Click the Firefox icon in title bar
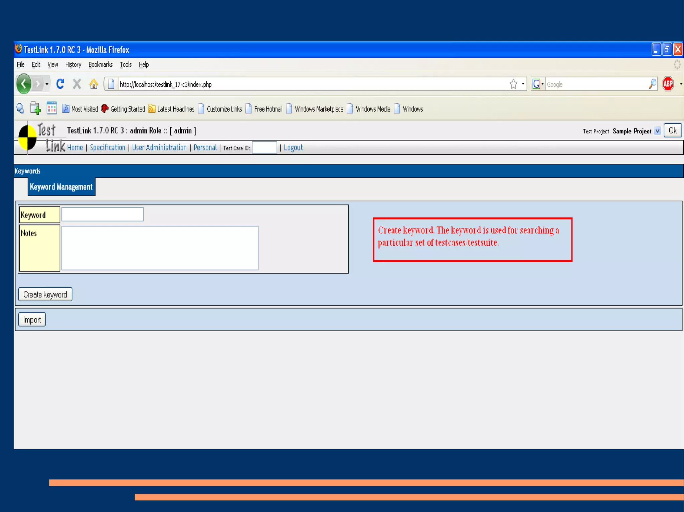The height and width of the screenshot is (512, 684). 18,49
